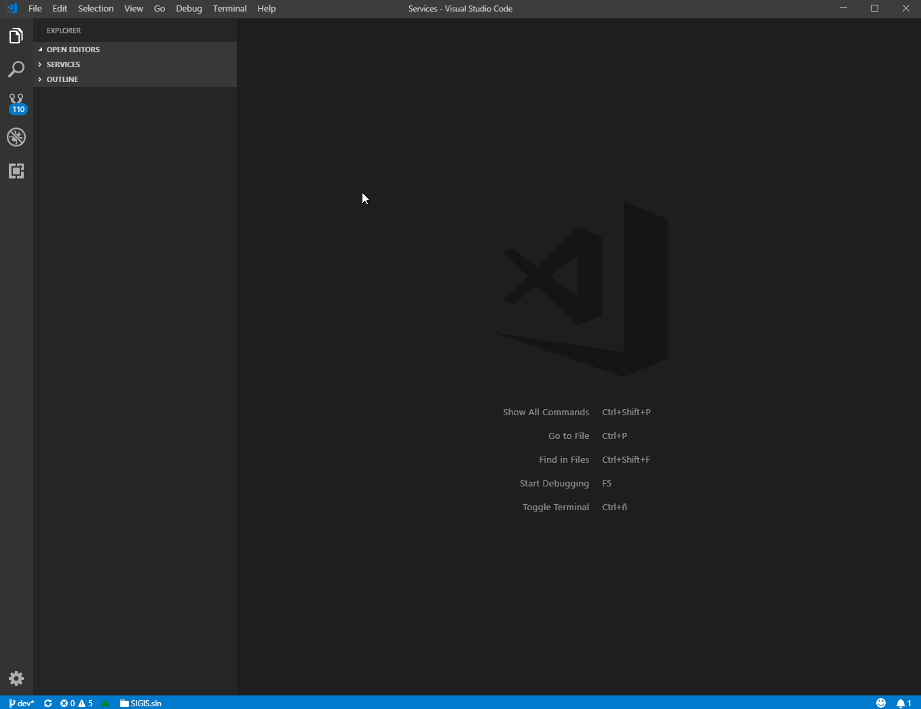Minimize the Visual Studio Code window
This screenshot has height=709, width=921.
[844, 9]
